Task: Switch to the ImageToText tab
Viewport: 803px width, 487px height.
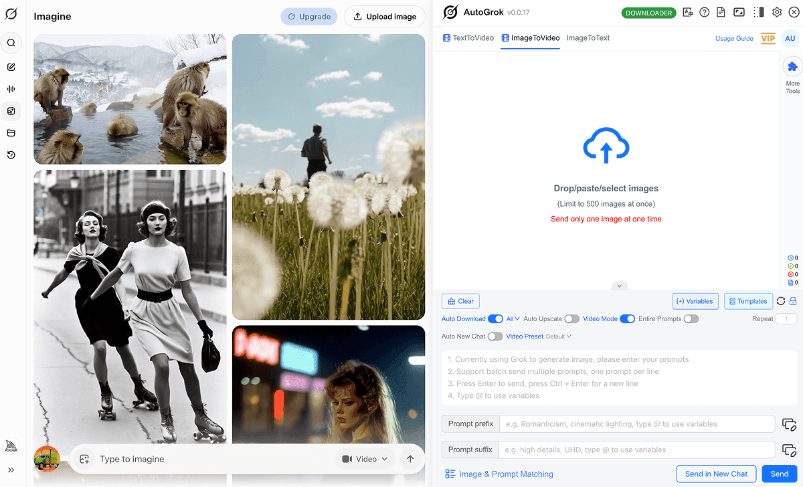Action: click(588, 38)
